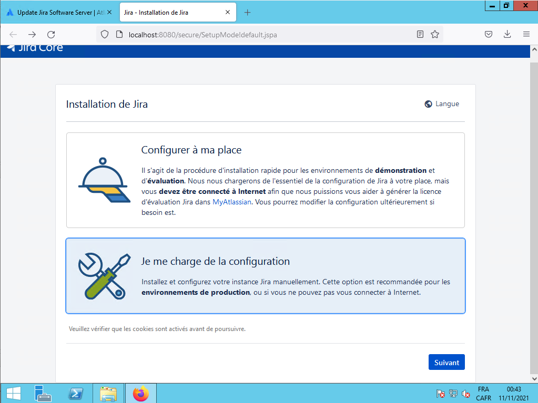Open the MyAtlassian link
The image size is (538, 403).
coord(232,202)
